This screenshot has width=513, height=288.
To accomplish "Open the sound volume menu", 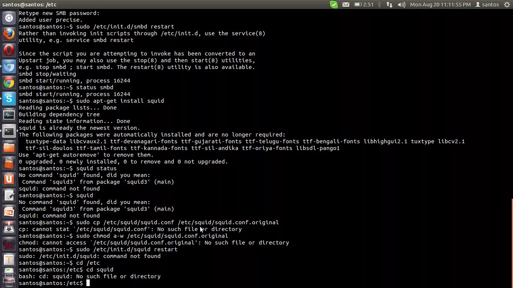I will (x=401, y=4).
